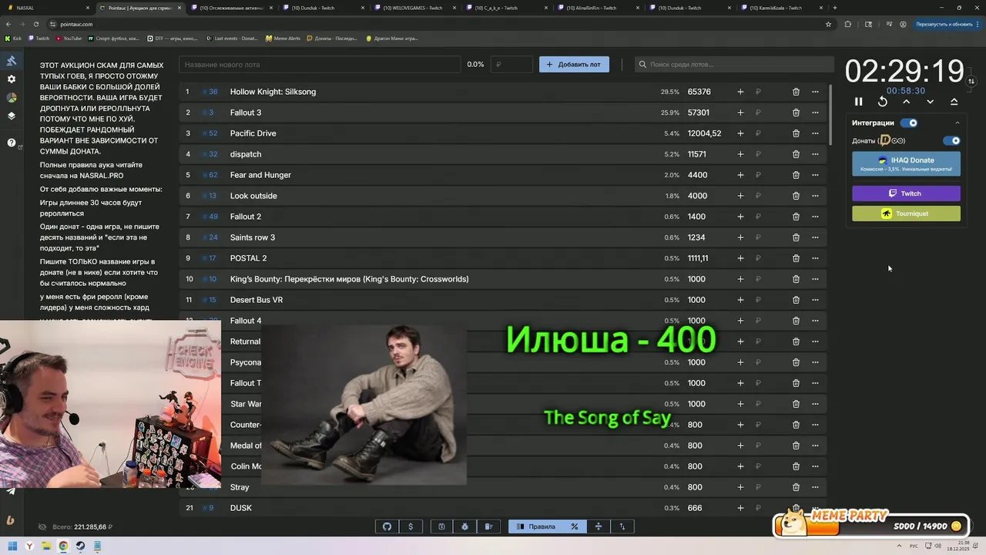The height and width of the screenshot is (555, 986).
Task: Toggle the Правила panel button
Action: coord(535,526)
